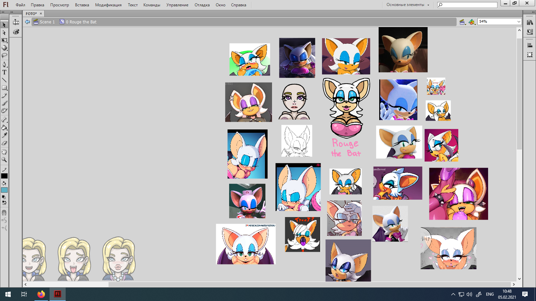Image resolution: width=536 pixels, height=301 pixels.
Task: Activate the Deco tool
Action: click(4, 111)
